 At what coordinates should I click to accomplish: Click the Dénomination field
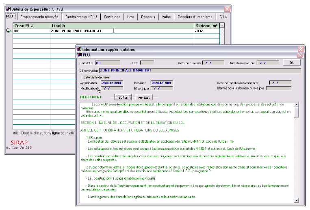(x=200, y=70)
